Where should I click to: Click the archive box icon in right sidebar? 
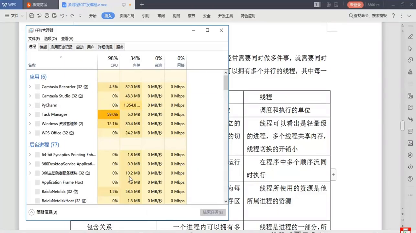coord(410,131)
